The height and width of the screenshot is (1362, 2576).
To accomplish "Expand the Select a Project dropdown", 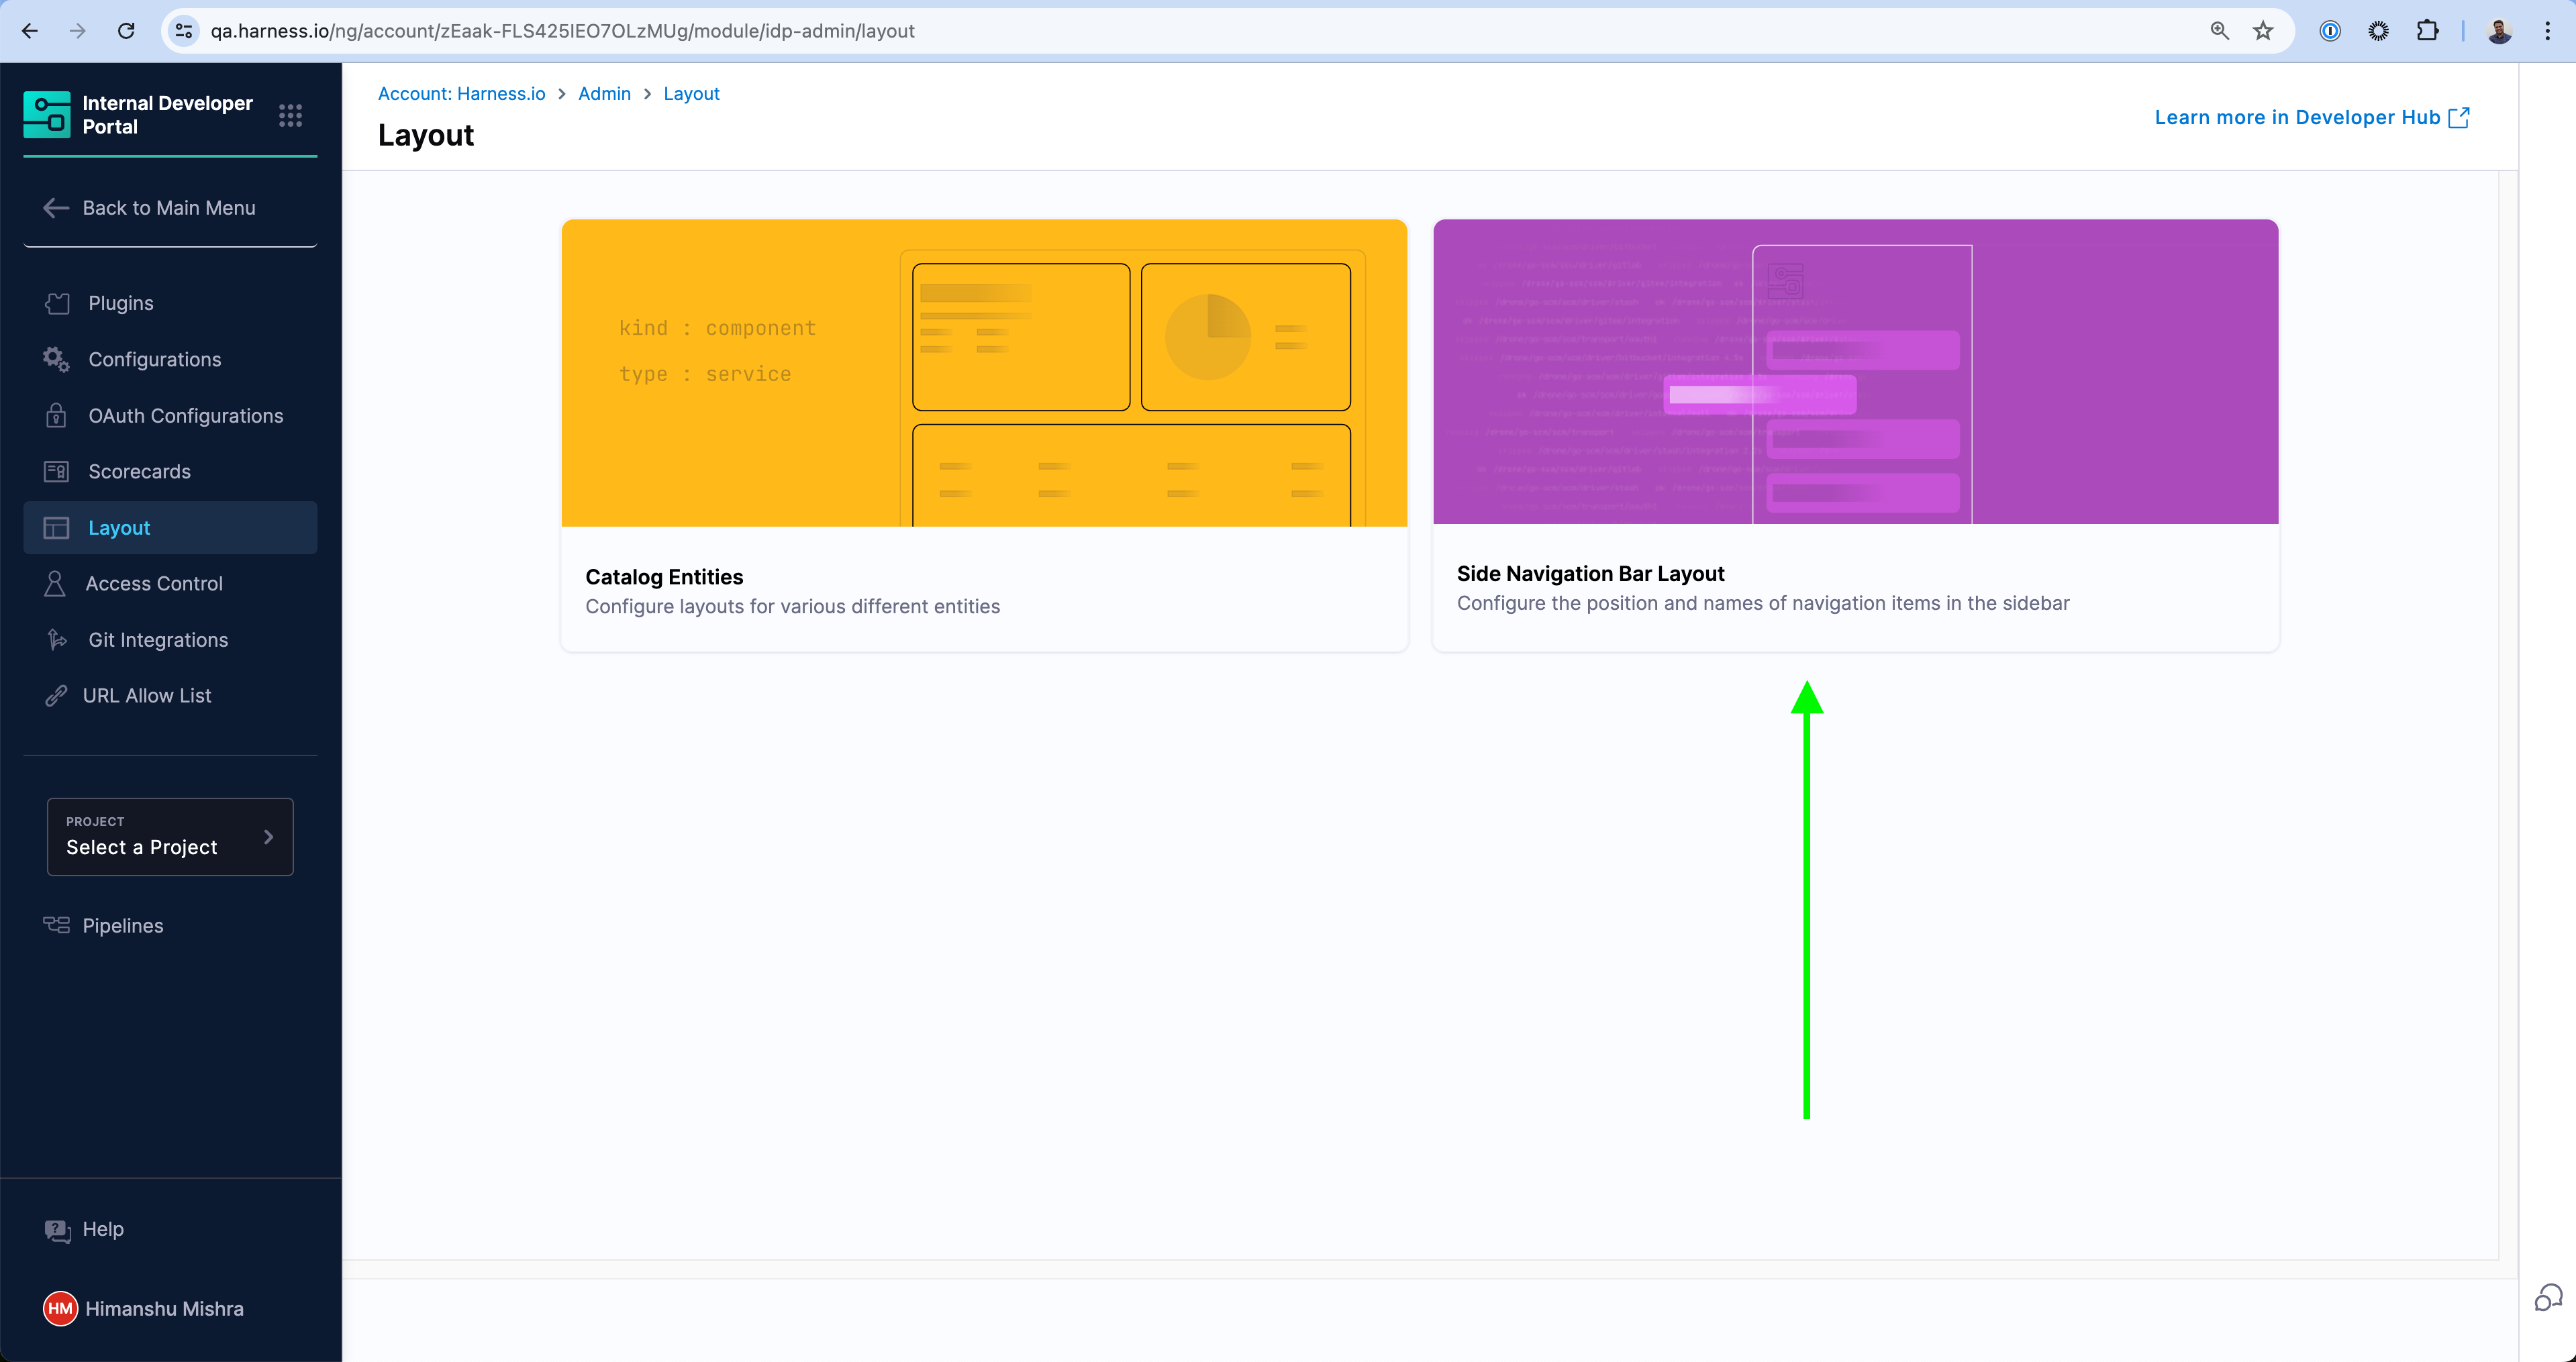I will (x=170, y=837).
